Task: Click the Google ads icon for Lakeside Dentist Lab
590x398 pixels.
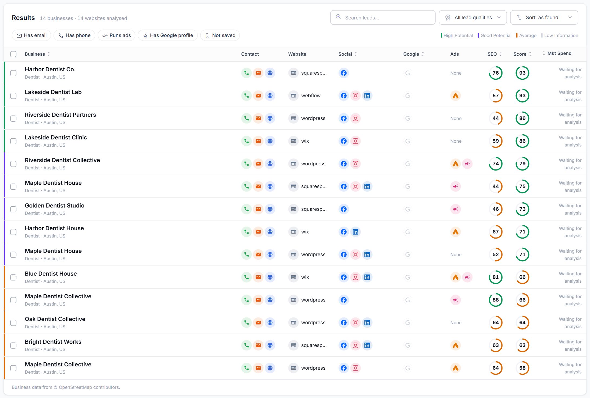Action: click(455, 96)
